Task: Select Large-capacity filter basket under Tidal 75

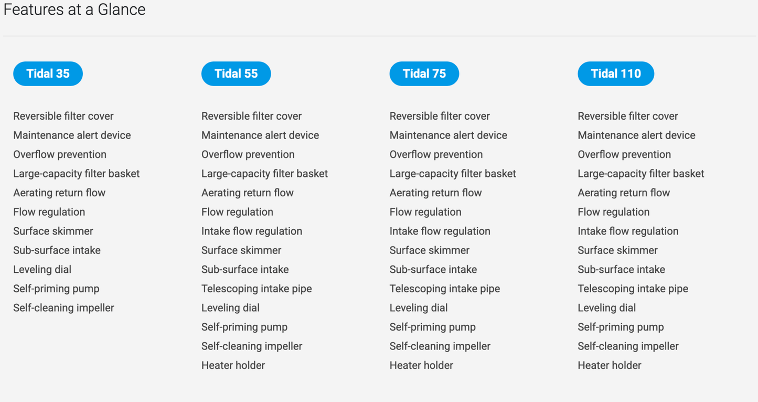Action: coord(453,173)
